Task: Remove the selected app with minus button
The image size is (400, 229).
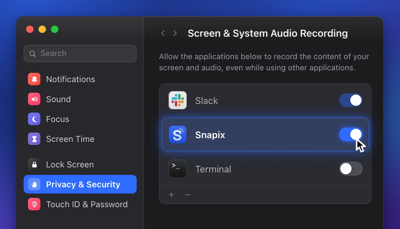Action: pos(187,195)
